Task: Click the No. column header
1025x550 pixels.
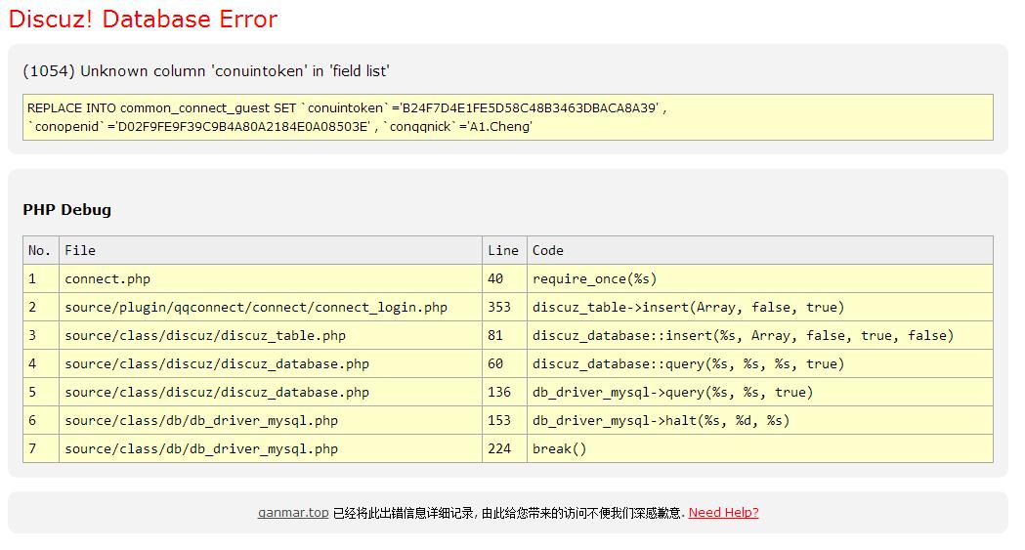Action: click(x=40, y=250)
